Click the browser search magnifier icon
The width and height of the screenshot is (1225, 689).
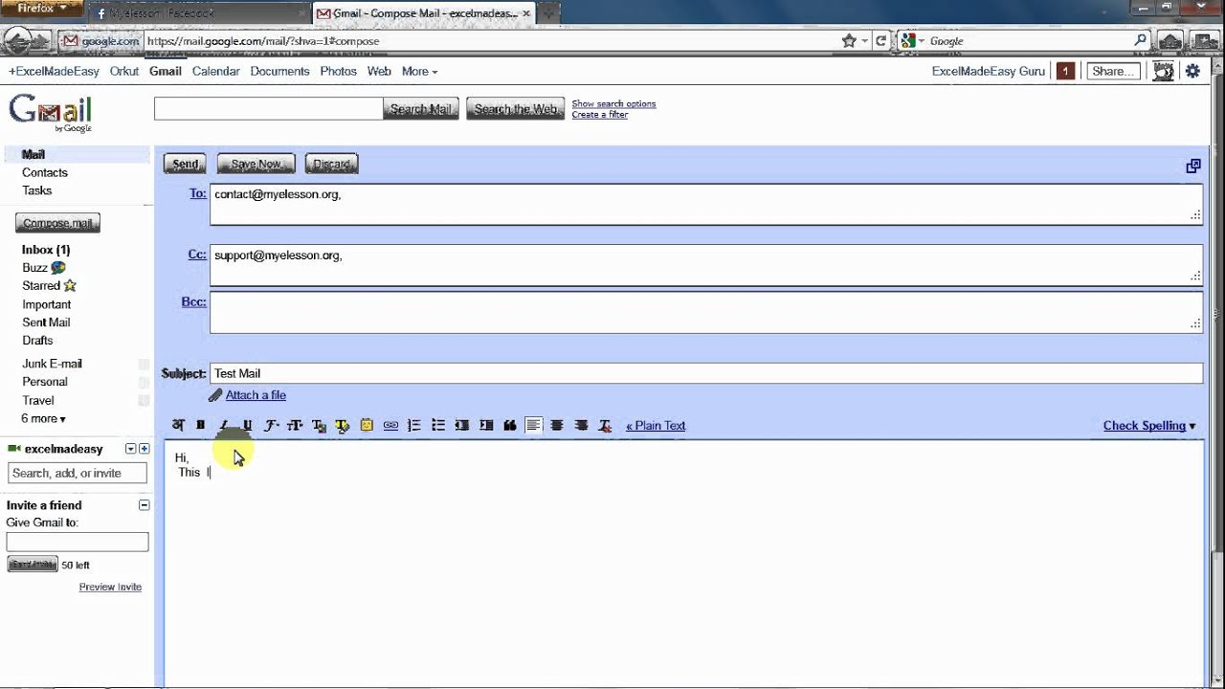(1140, 41)
